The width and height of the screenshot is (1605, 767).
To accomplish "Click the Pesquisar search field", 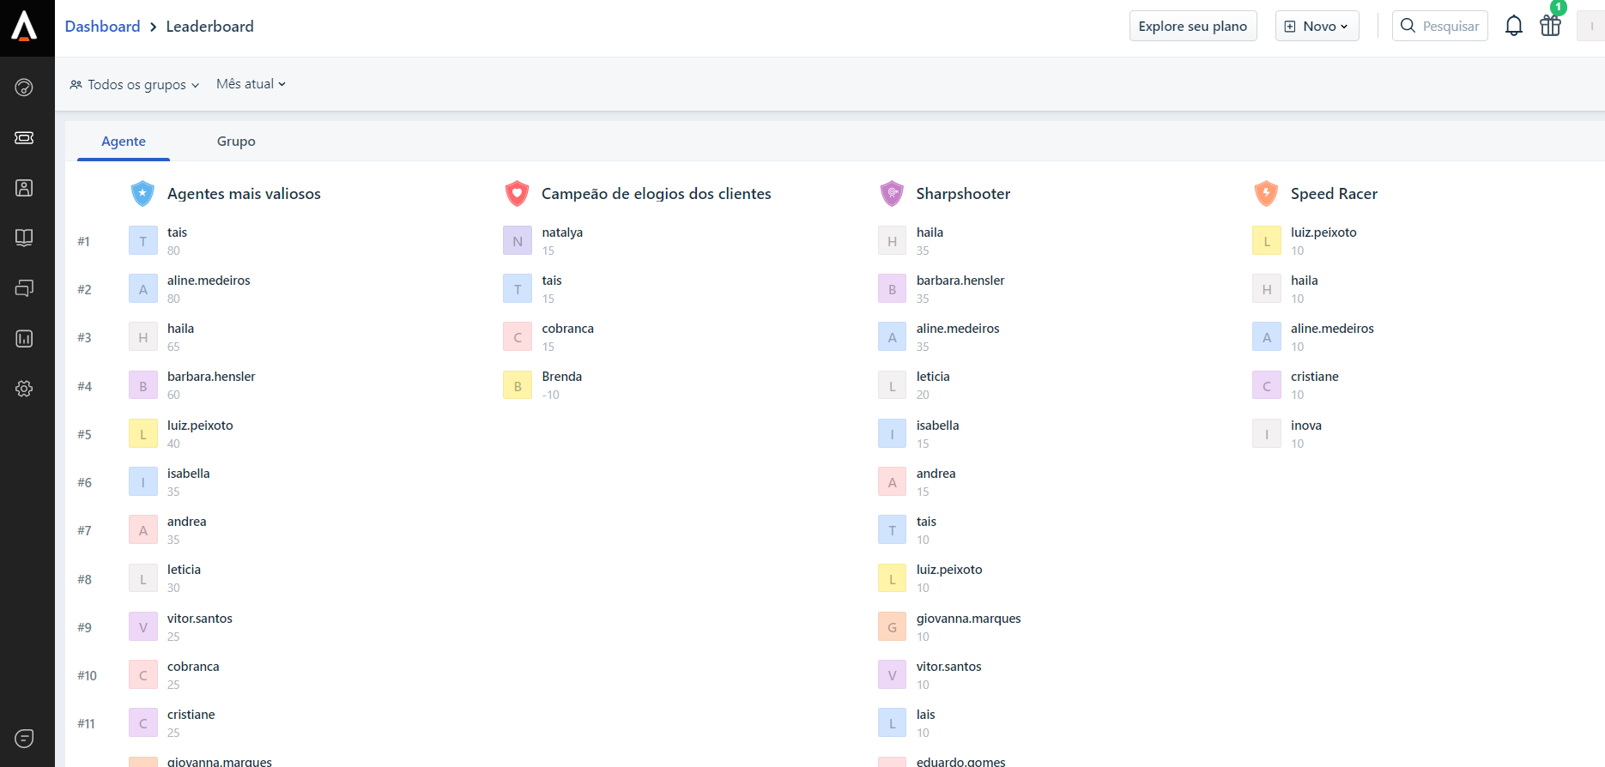I will tap(1449, 27).
